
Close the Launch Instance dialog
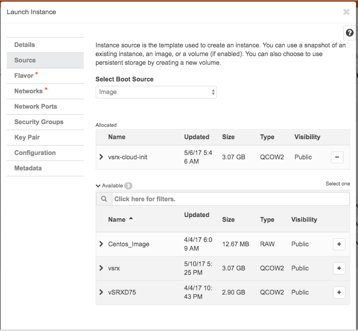point(346,12)
